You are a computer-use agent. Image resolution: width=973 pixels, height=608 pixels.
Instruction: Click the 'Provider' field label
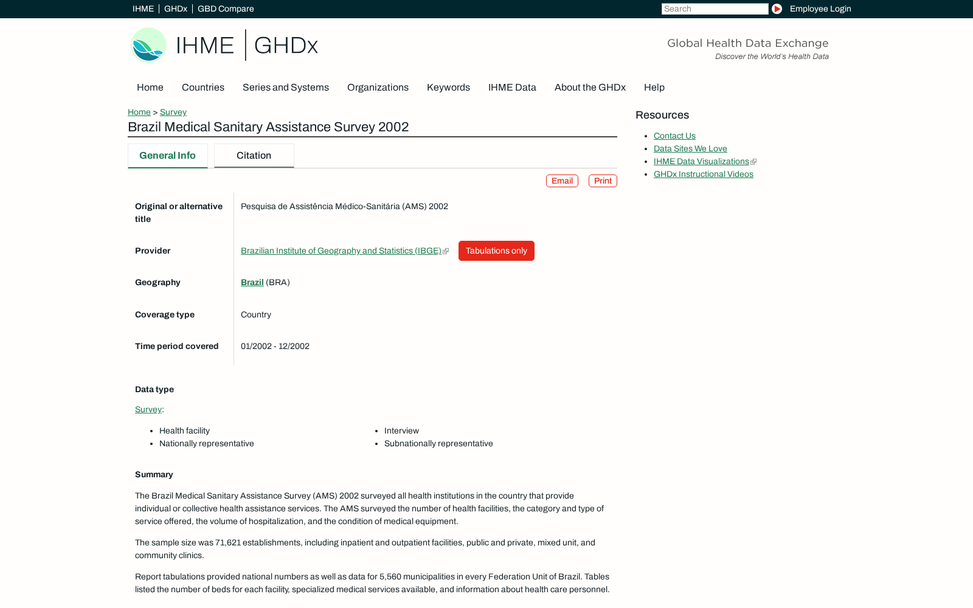(153, 251)
